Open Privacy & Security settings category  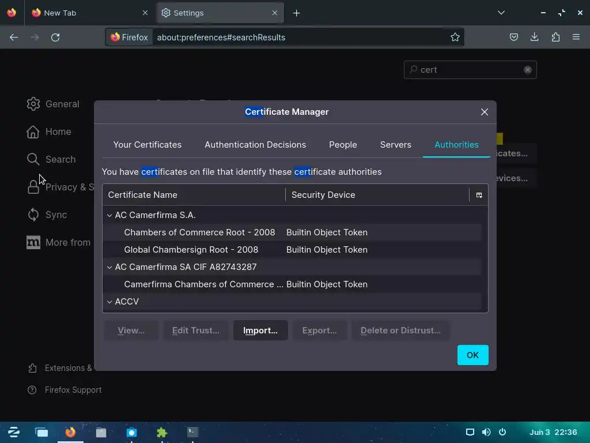pyautogui.click(x=60, y=187)
